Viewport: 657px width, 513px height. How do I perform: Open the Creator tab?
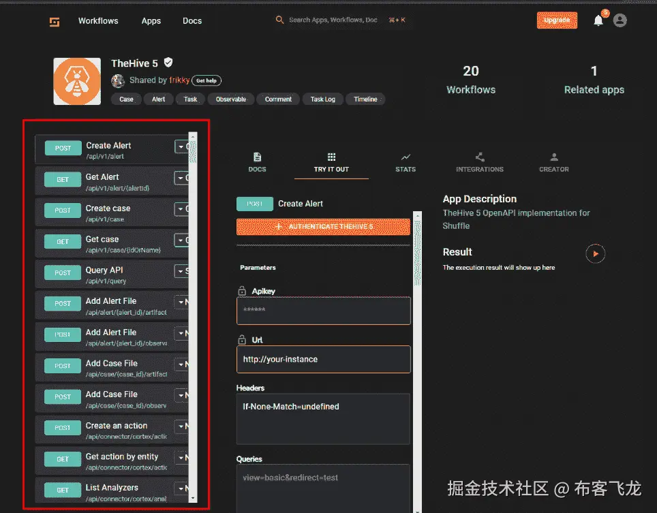554,163
